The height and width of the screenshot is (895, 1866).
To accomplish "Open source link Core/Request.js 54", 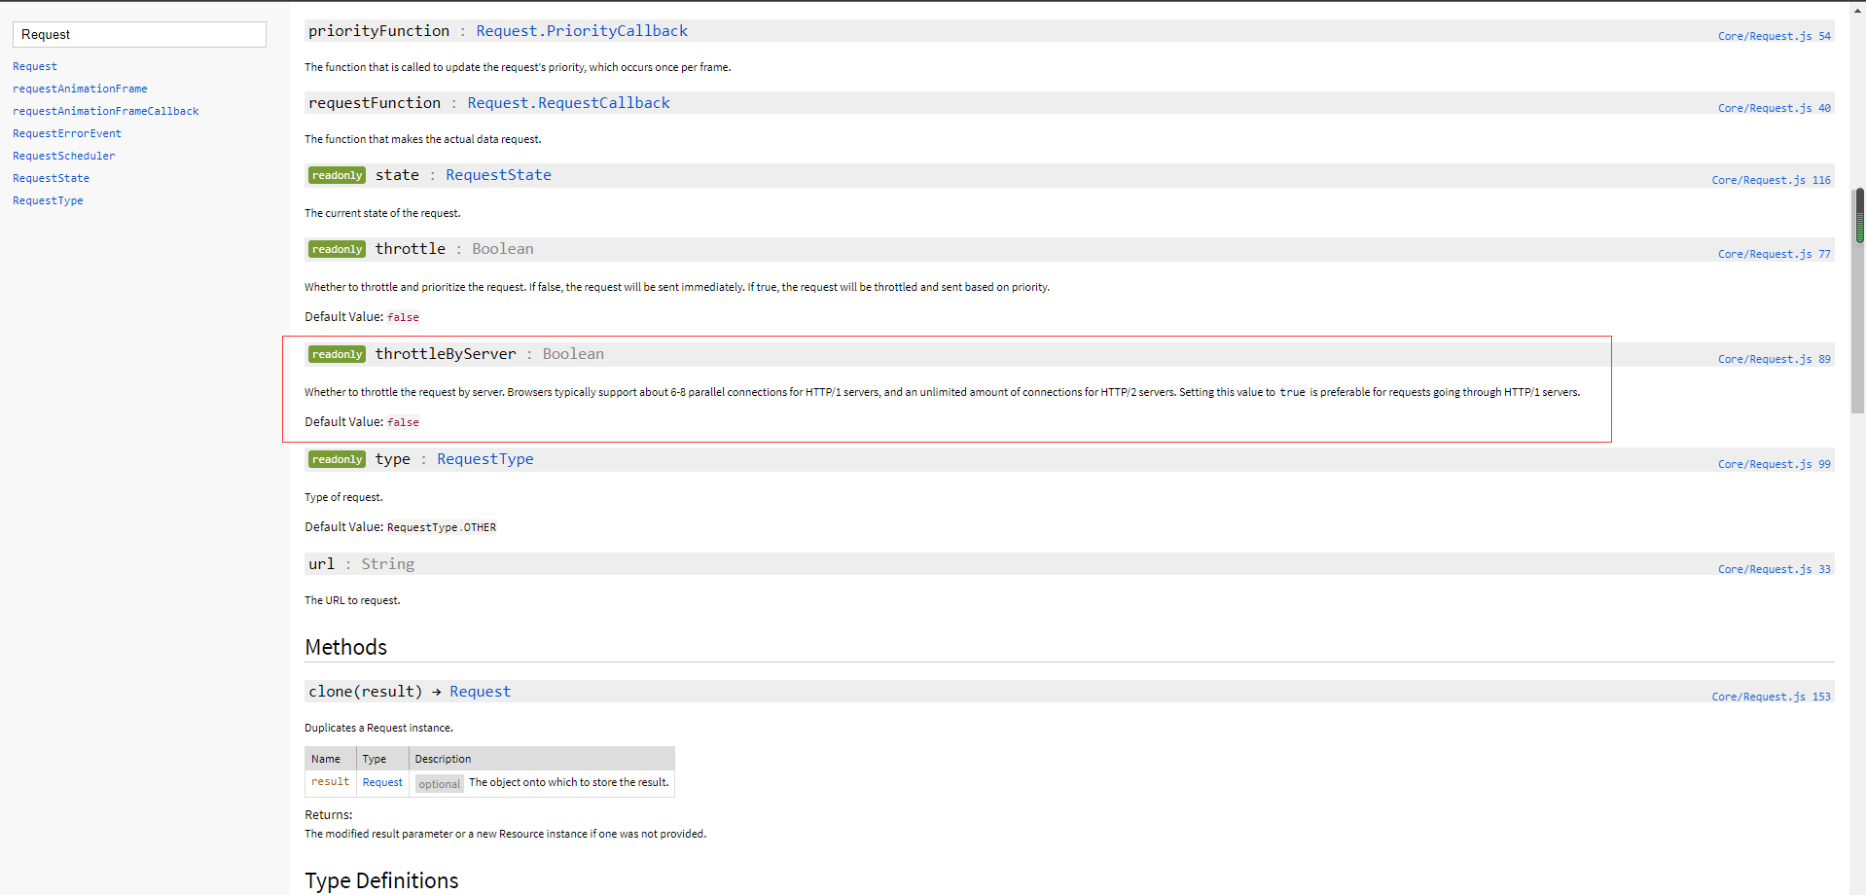I will pos(1774,37).
